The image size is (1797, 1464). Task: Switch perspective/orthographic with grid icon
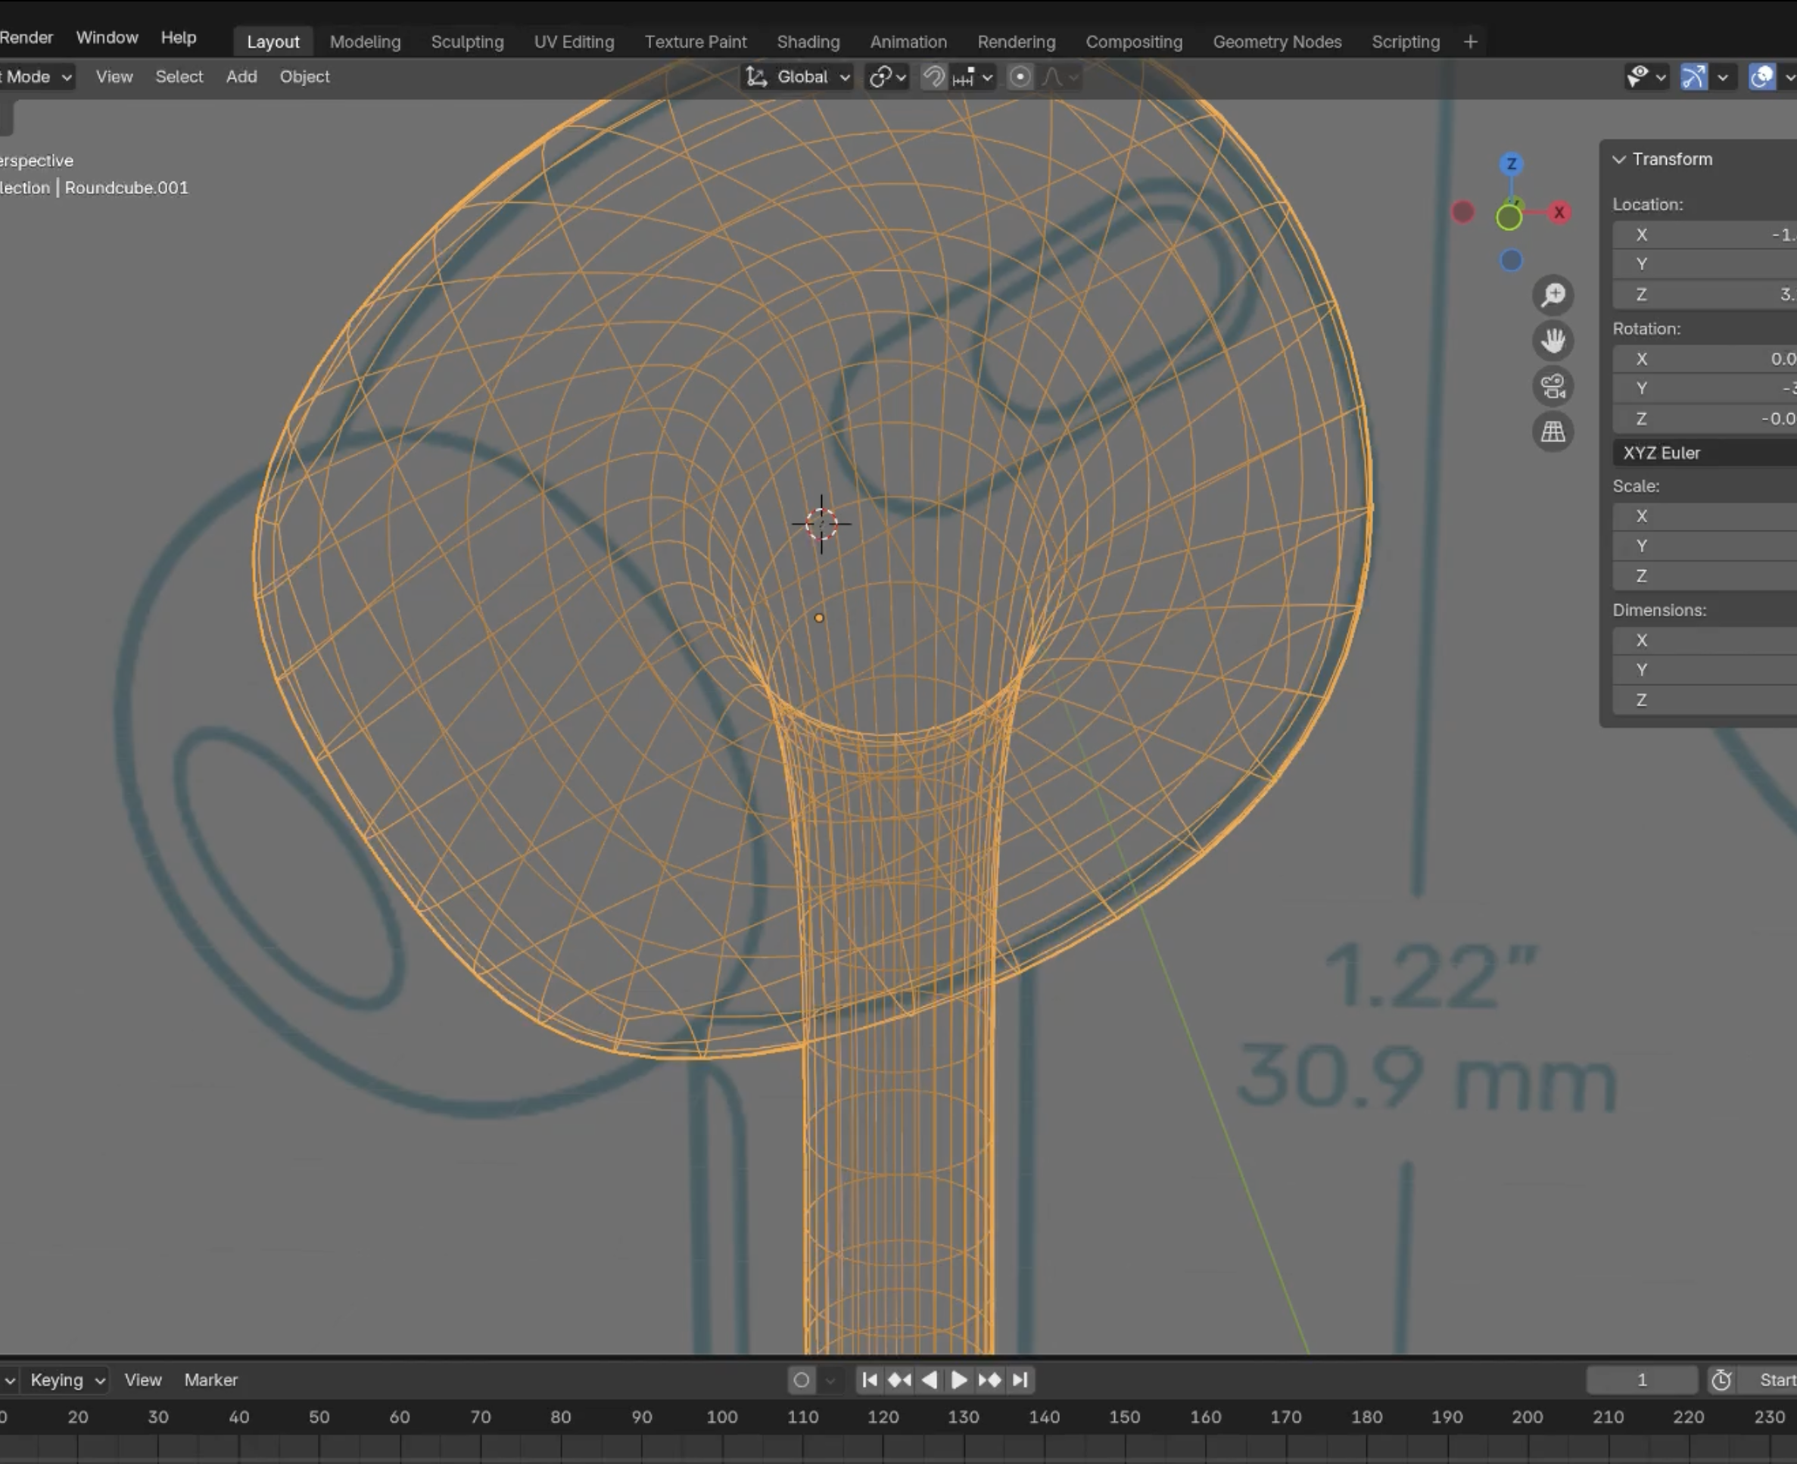click(1553, 431)
